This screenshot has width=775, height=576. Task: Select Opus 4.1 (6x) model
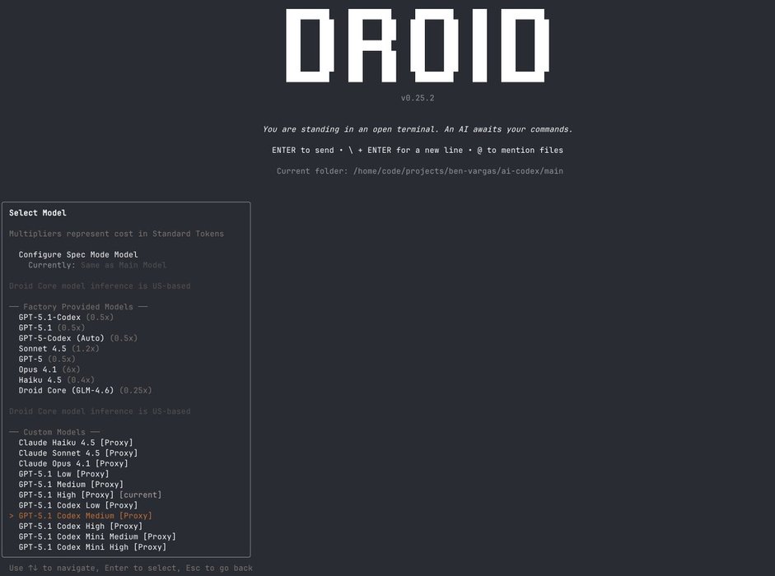49,369
